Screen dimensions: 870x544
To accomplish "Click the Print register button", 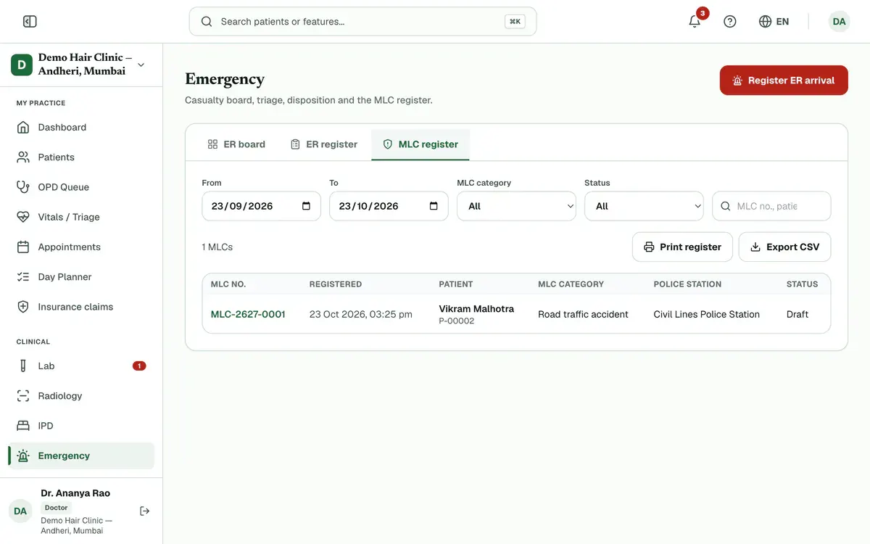I will 682,247.
